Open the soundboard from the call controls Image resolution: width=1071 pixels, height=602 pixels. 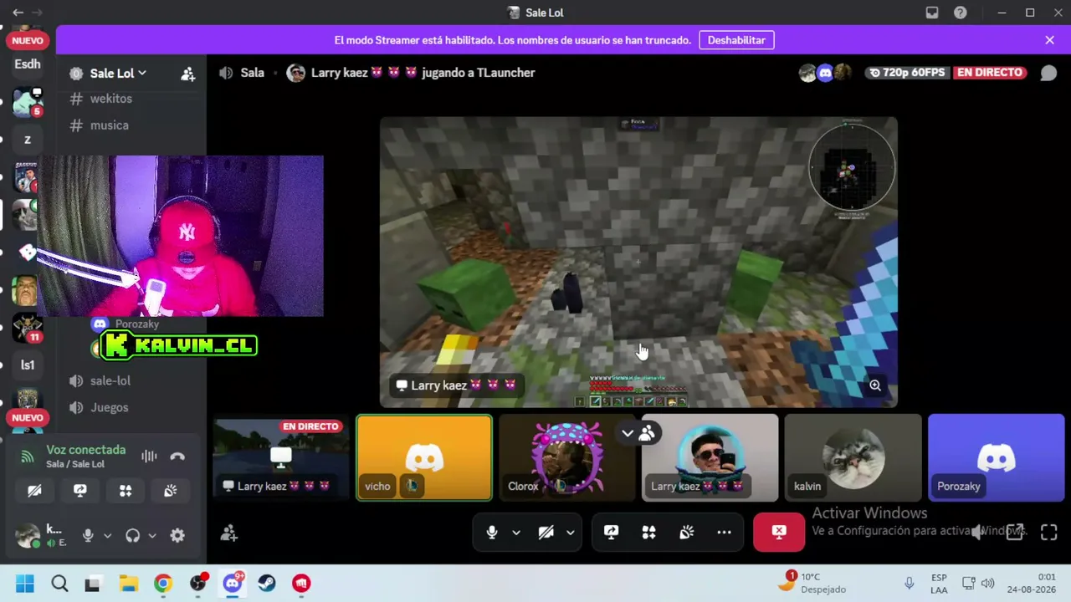687,533
